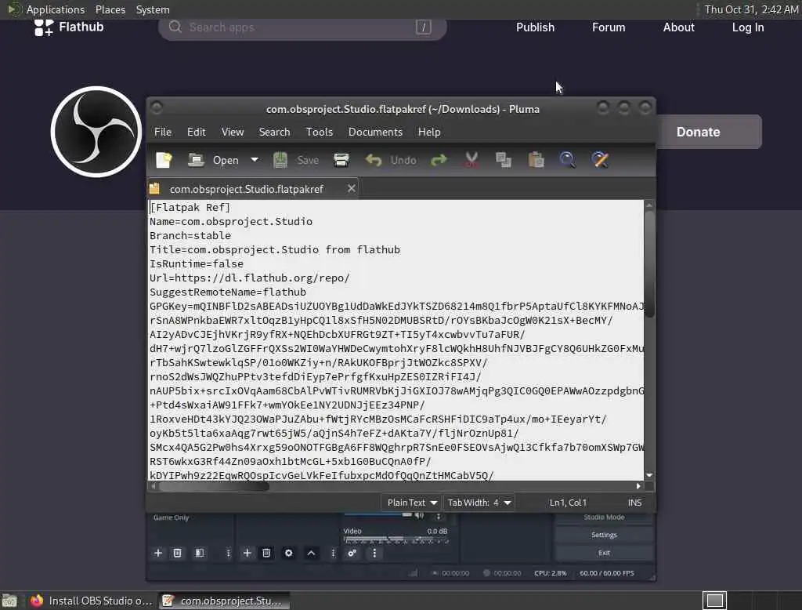Close the com.obsproject.Studio.flatpakref tab
Screen dimensions: 802x610
[x=352, y=188]
